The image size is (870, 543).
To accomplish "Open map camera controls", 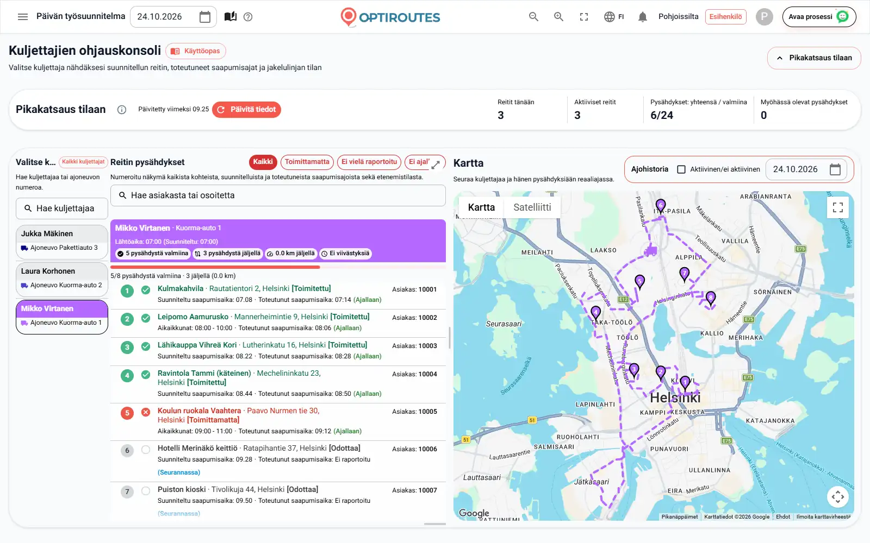I will 838,496.
